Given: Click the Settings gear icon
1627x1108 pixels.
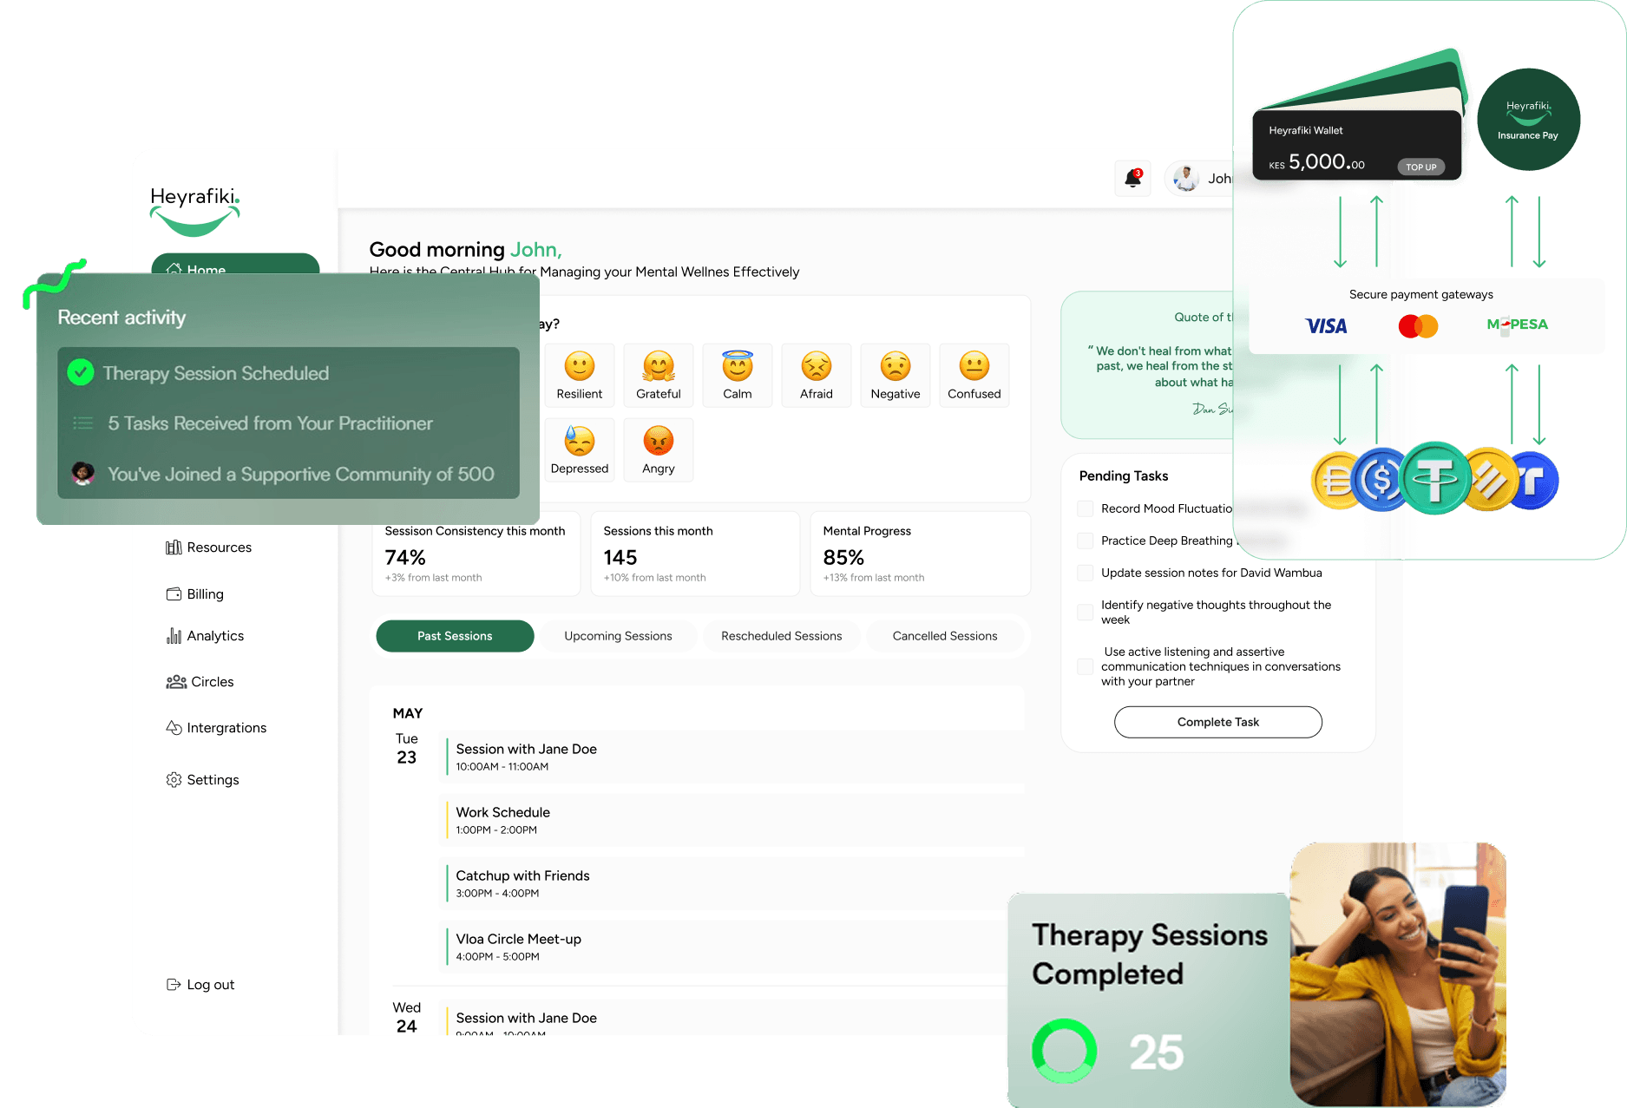Looking at the screenshot, I should [174, 780].
